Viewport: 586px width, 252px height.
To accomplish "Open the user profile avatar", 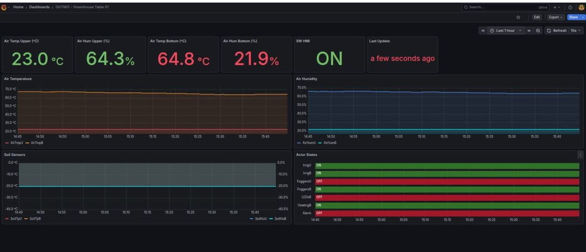I will click(x=581, y=7).
